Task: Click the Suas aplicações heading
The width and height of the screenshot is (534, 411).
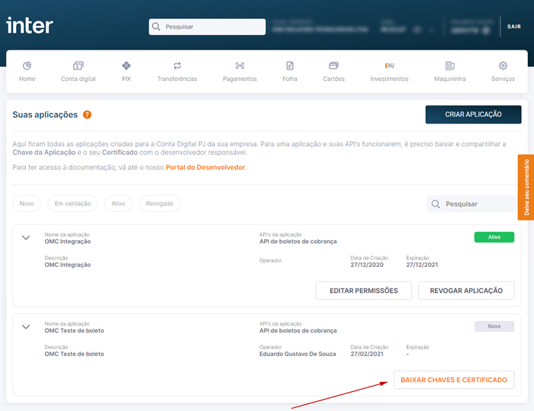Action: pyautogui.click(x=45, y=114)
